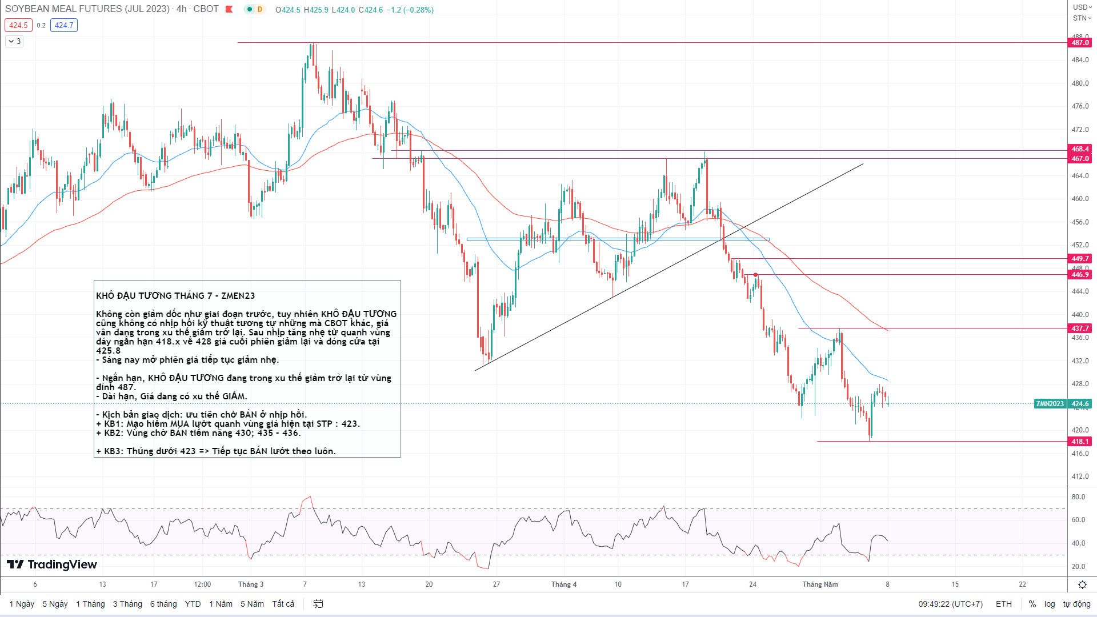Click the sell price 424.5 button
The width and height of the screenshot is (1097, 617).
[18, 25]
